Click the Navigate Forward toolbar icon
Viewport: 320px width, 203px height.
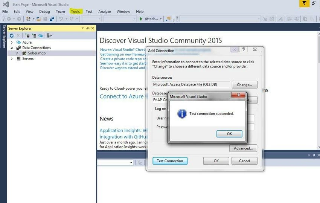19,19
